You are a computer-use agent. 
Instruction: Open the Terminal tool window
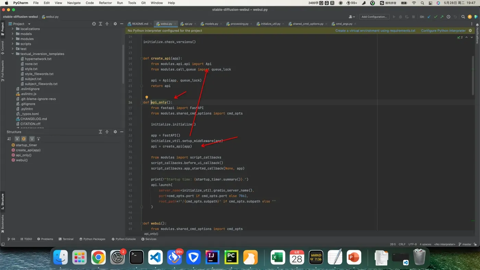pyautogui.click(x=66, y=239)
